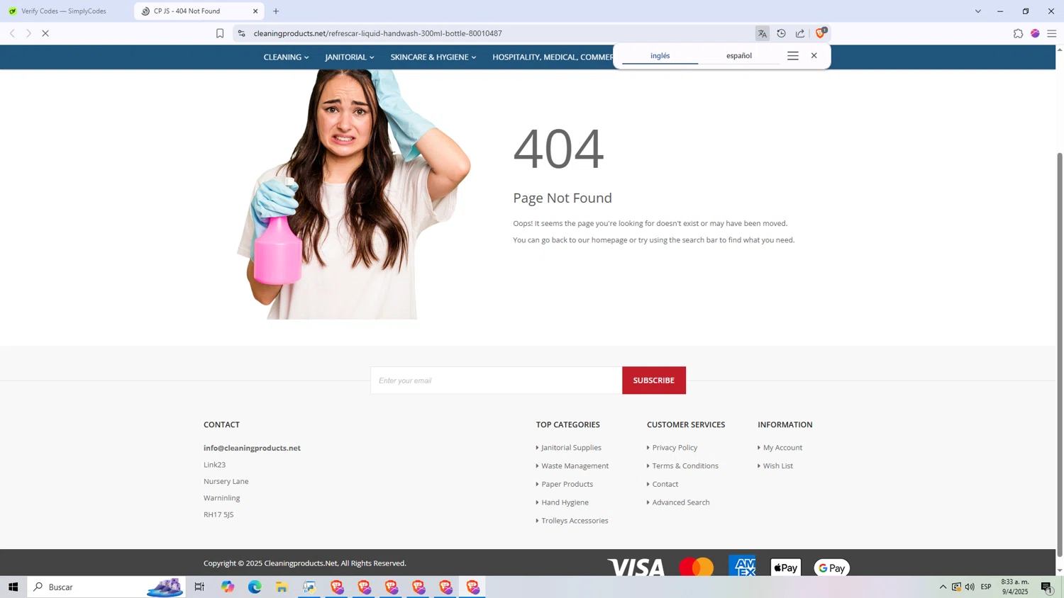Open the Privacy Policy link
This screenshot has height=598, width=1064.
coord(675,448)
